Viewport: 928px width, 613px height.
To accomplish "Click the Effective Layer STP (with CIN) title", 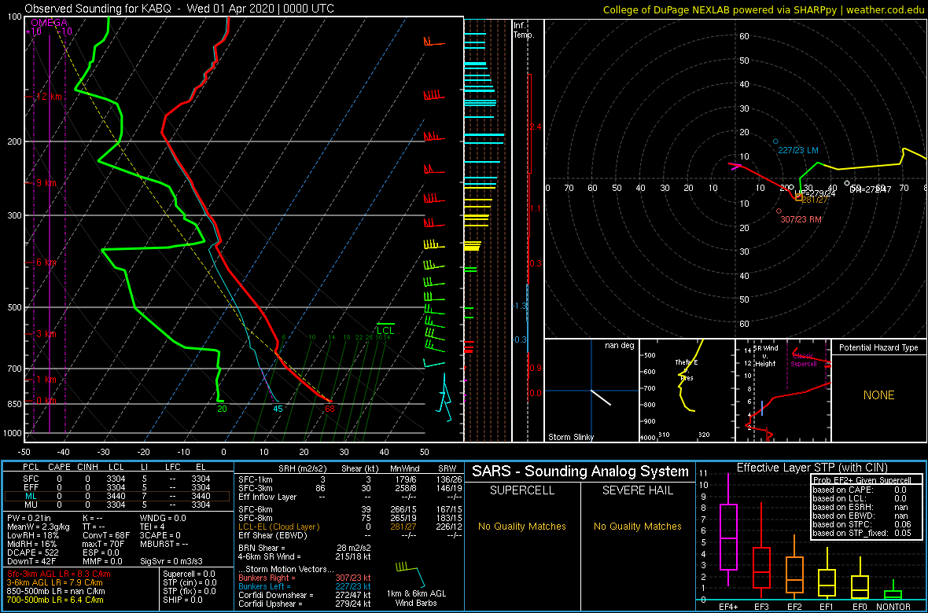I will [810, 468].
